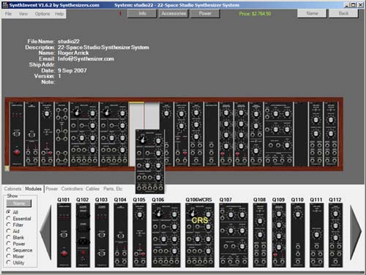Click the Info button
Image resolution: width=366 pixels, height=275 pixels.
click(142, 14)
